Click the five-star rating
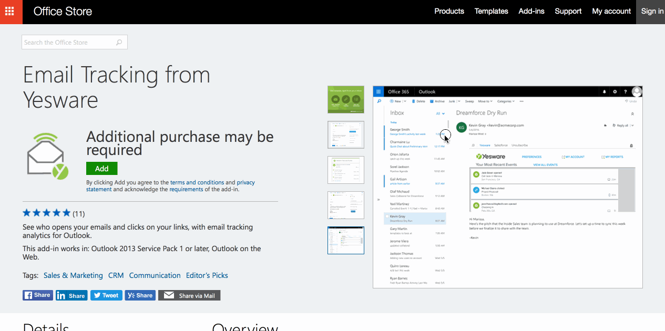Viewport: 665px width, 331px height. coord(46,213)
